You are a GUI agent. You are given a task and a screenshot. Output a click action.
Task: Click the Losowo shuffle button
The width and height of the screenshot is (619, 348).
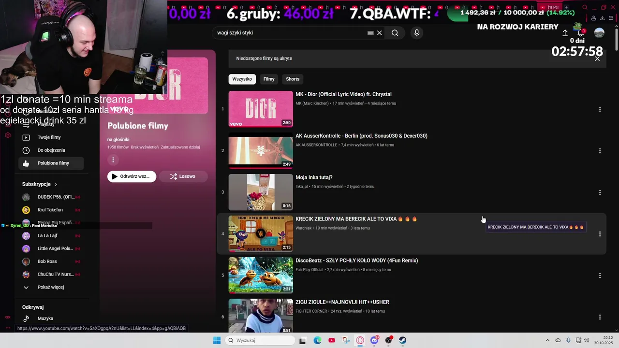pos(183,176)
